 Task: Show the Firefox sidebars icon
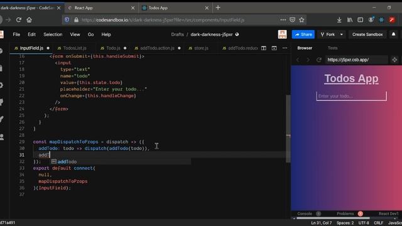pos(360,19)
